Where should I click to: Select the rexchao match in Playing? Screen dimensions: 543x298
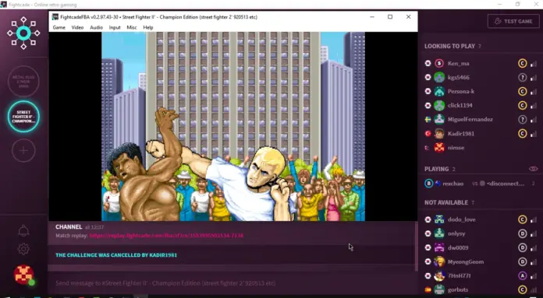(481, 184)
